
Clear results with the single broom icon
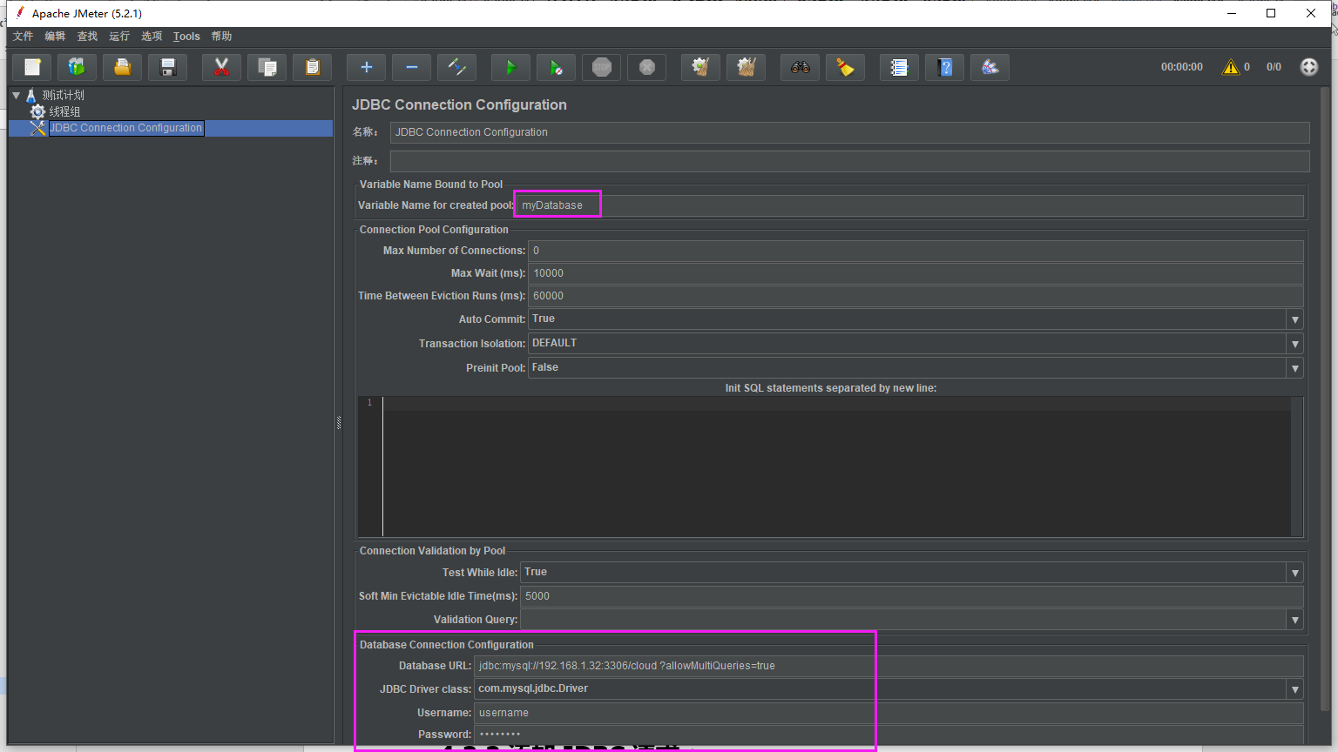point(701,67)
